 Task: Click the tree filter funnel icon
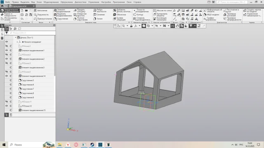pos(7,33)
